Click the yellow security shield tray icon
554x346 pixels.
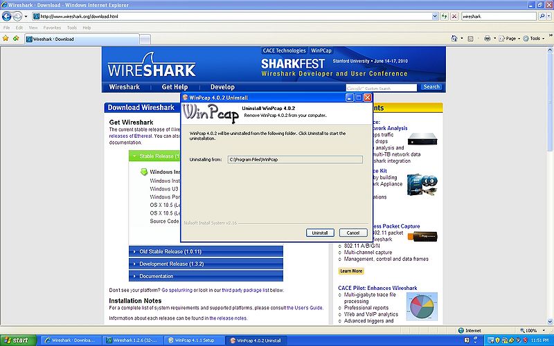[497, 340]
